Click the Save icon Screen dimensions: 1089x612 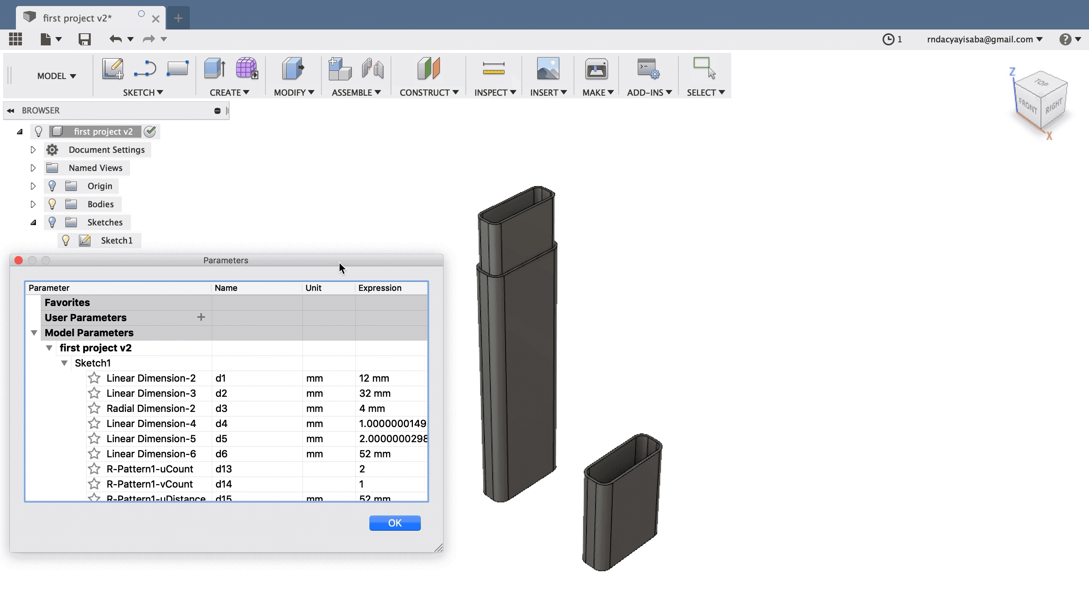(x=85, y=39)
